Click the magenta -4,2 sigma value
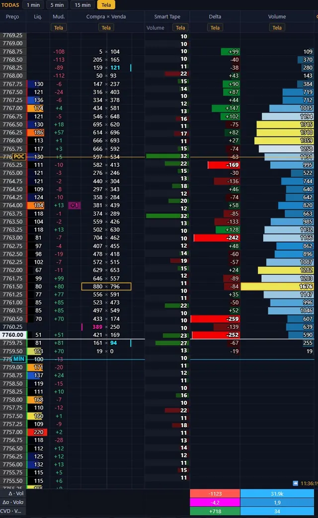318x518 pixels. [x=215, y=503]
